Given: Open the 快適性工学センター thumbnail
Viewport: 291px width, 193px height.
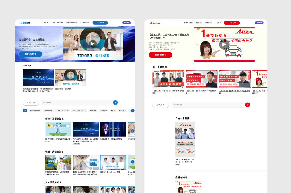Looking at the screenshot, I should tap(86, 162).
